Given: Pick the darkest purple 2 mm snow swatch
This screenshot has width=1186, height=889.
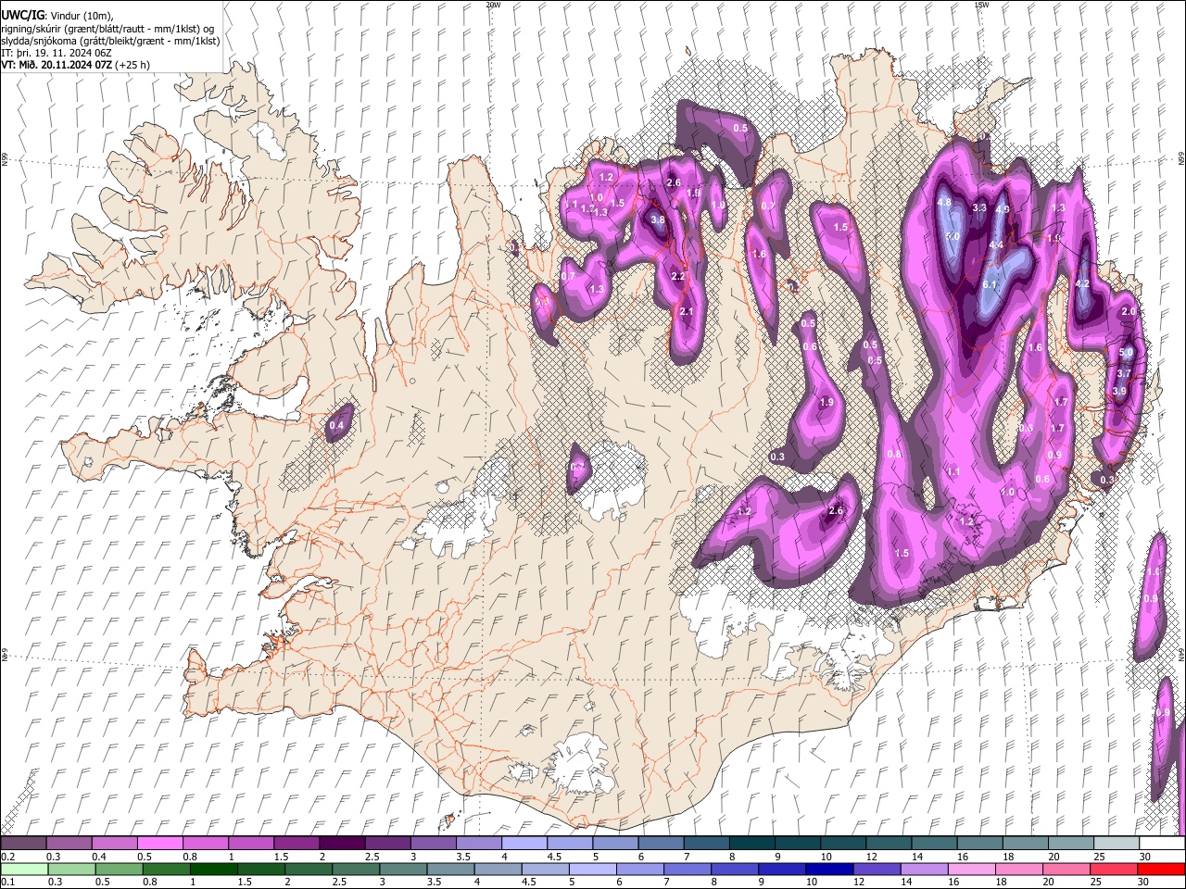Looking at the screenshot, I should [x=341, y=844].
